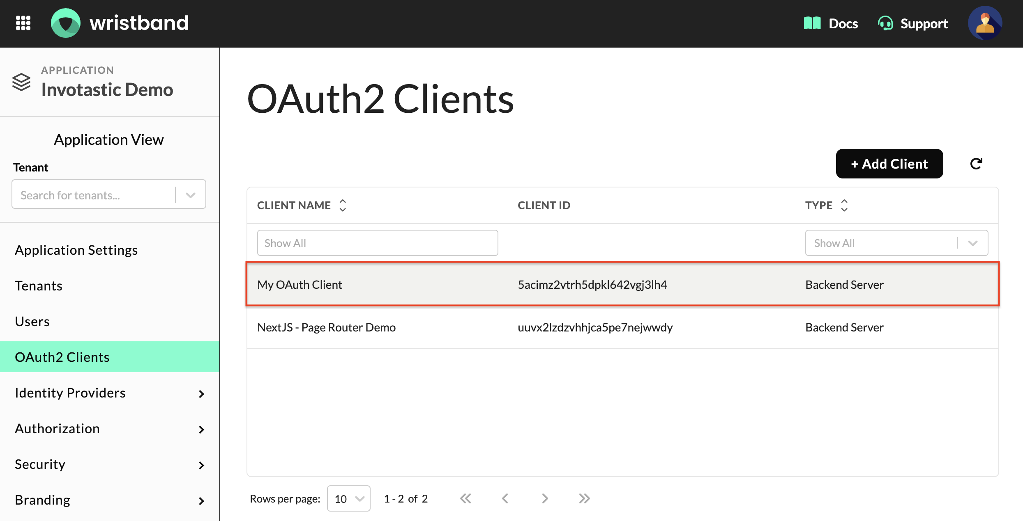Viewport: 1023px width, 521px height.
Task: Click the wristband brand name
Action: point(139,23)
